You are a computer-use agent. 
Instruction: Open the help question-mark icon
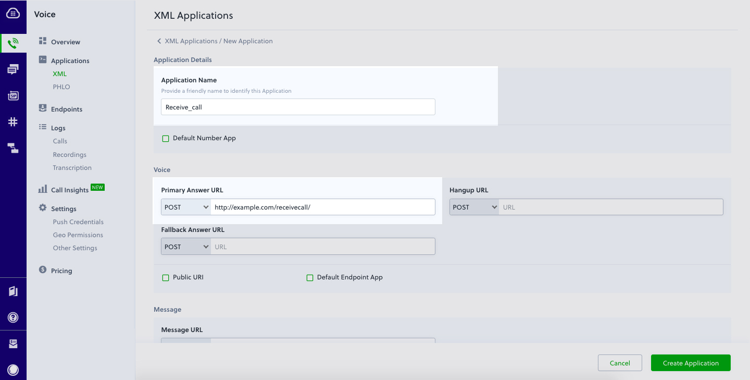tap(13, 318)
